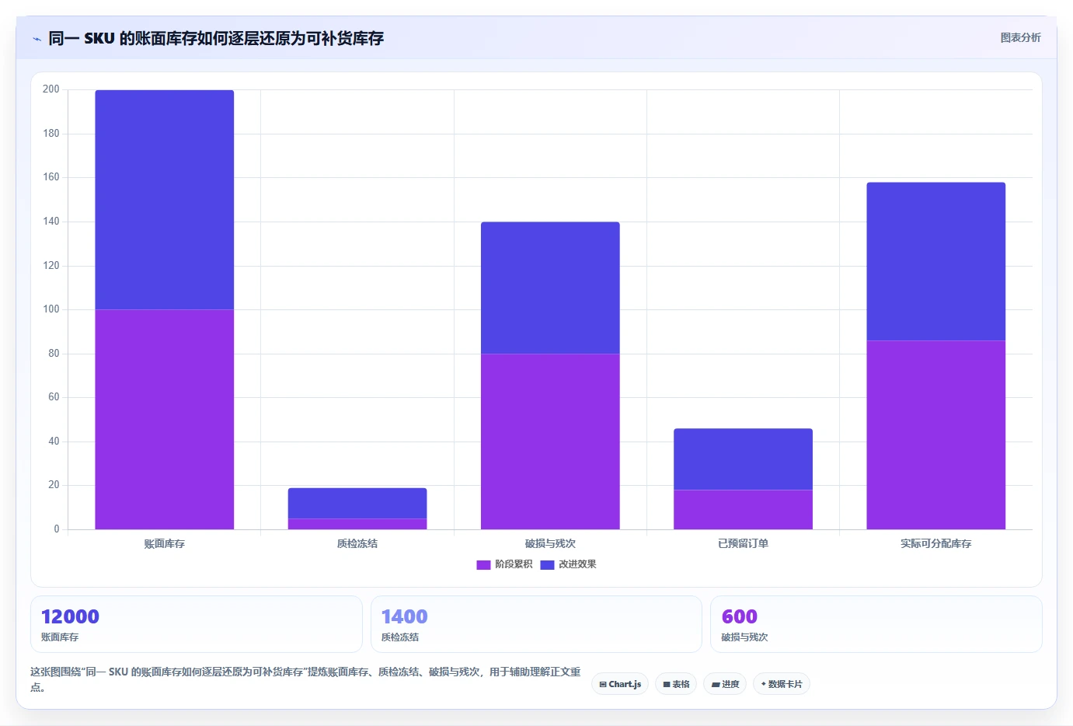The height and width of the screenshot is (726, 1073).
Task: Click the 破损与残次 x-axis label
Action: [550, 544]
